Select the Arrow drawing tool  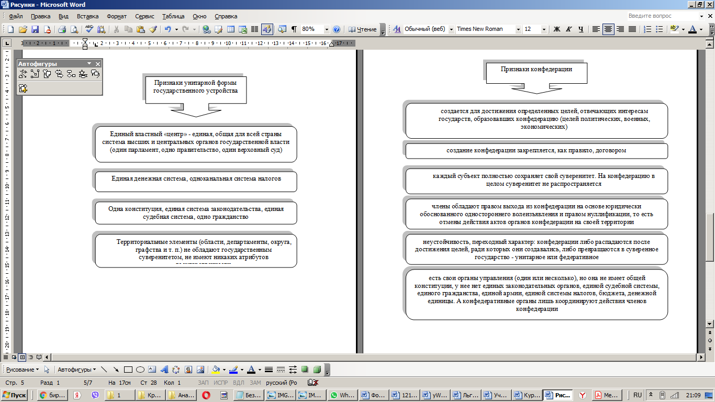[116, 370]
